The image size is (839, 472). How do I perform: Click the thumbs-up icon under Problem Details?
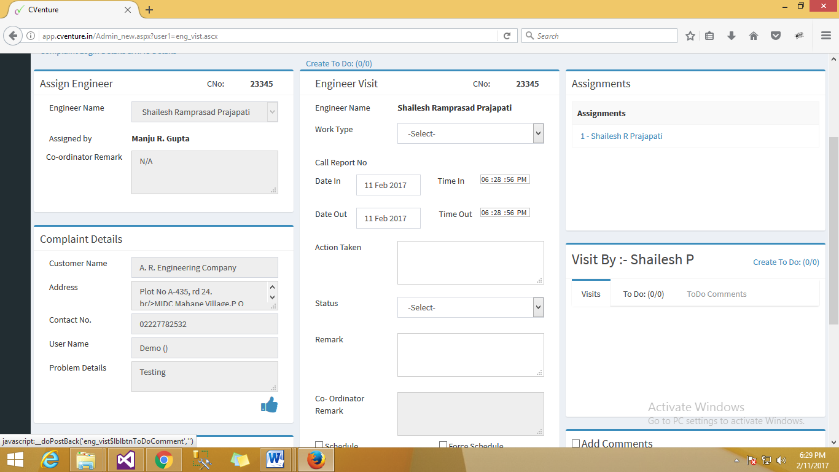pyautogui.click(x=270, y=404)
